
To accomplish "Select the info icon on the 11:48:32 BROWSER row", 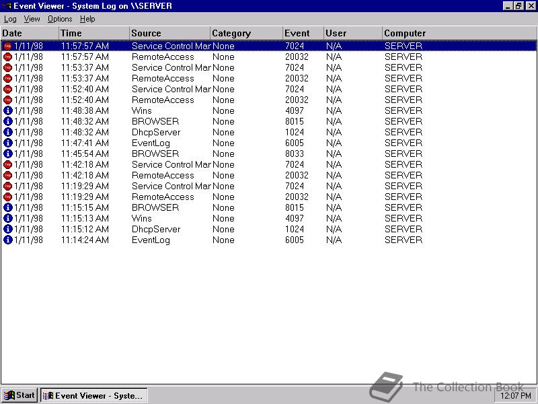I will click(x=7, y=121).
